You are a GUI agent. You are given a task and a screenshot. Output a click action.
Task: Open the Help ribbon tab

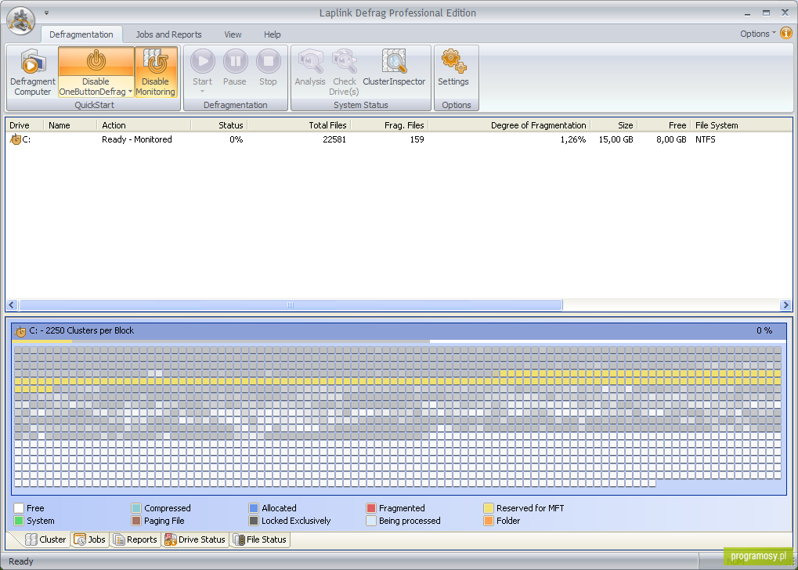[x=273, y=34]
